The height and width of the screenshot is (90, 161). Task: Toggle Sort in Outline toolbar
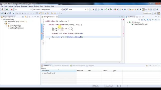pos(145,20)
